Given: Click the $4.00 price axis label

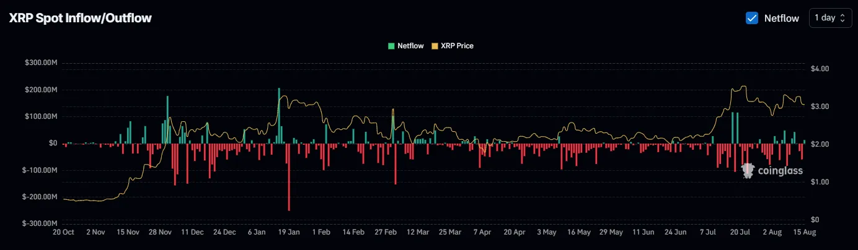Looking at the screenshot, I should click(820, 69).
